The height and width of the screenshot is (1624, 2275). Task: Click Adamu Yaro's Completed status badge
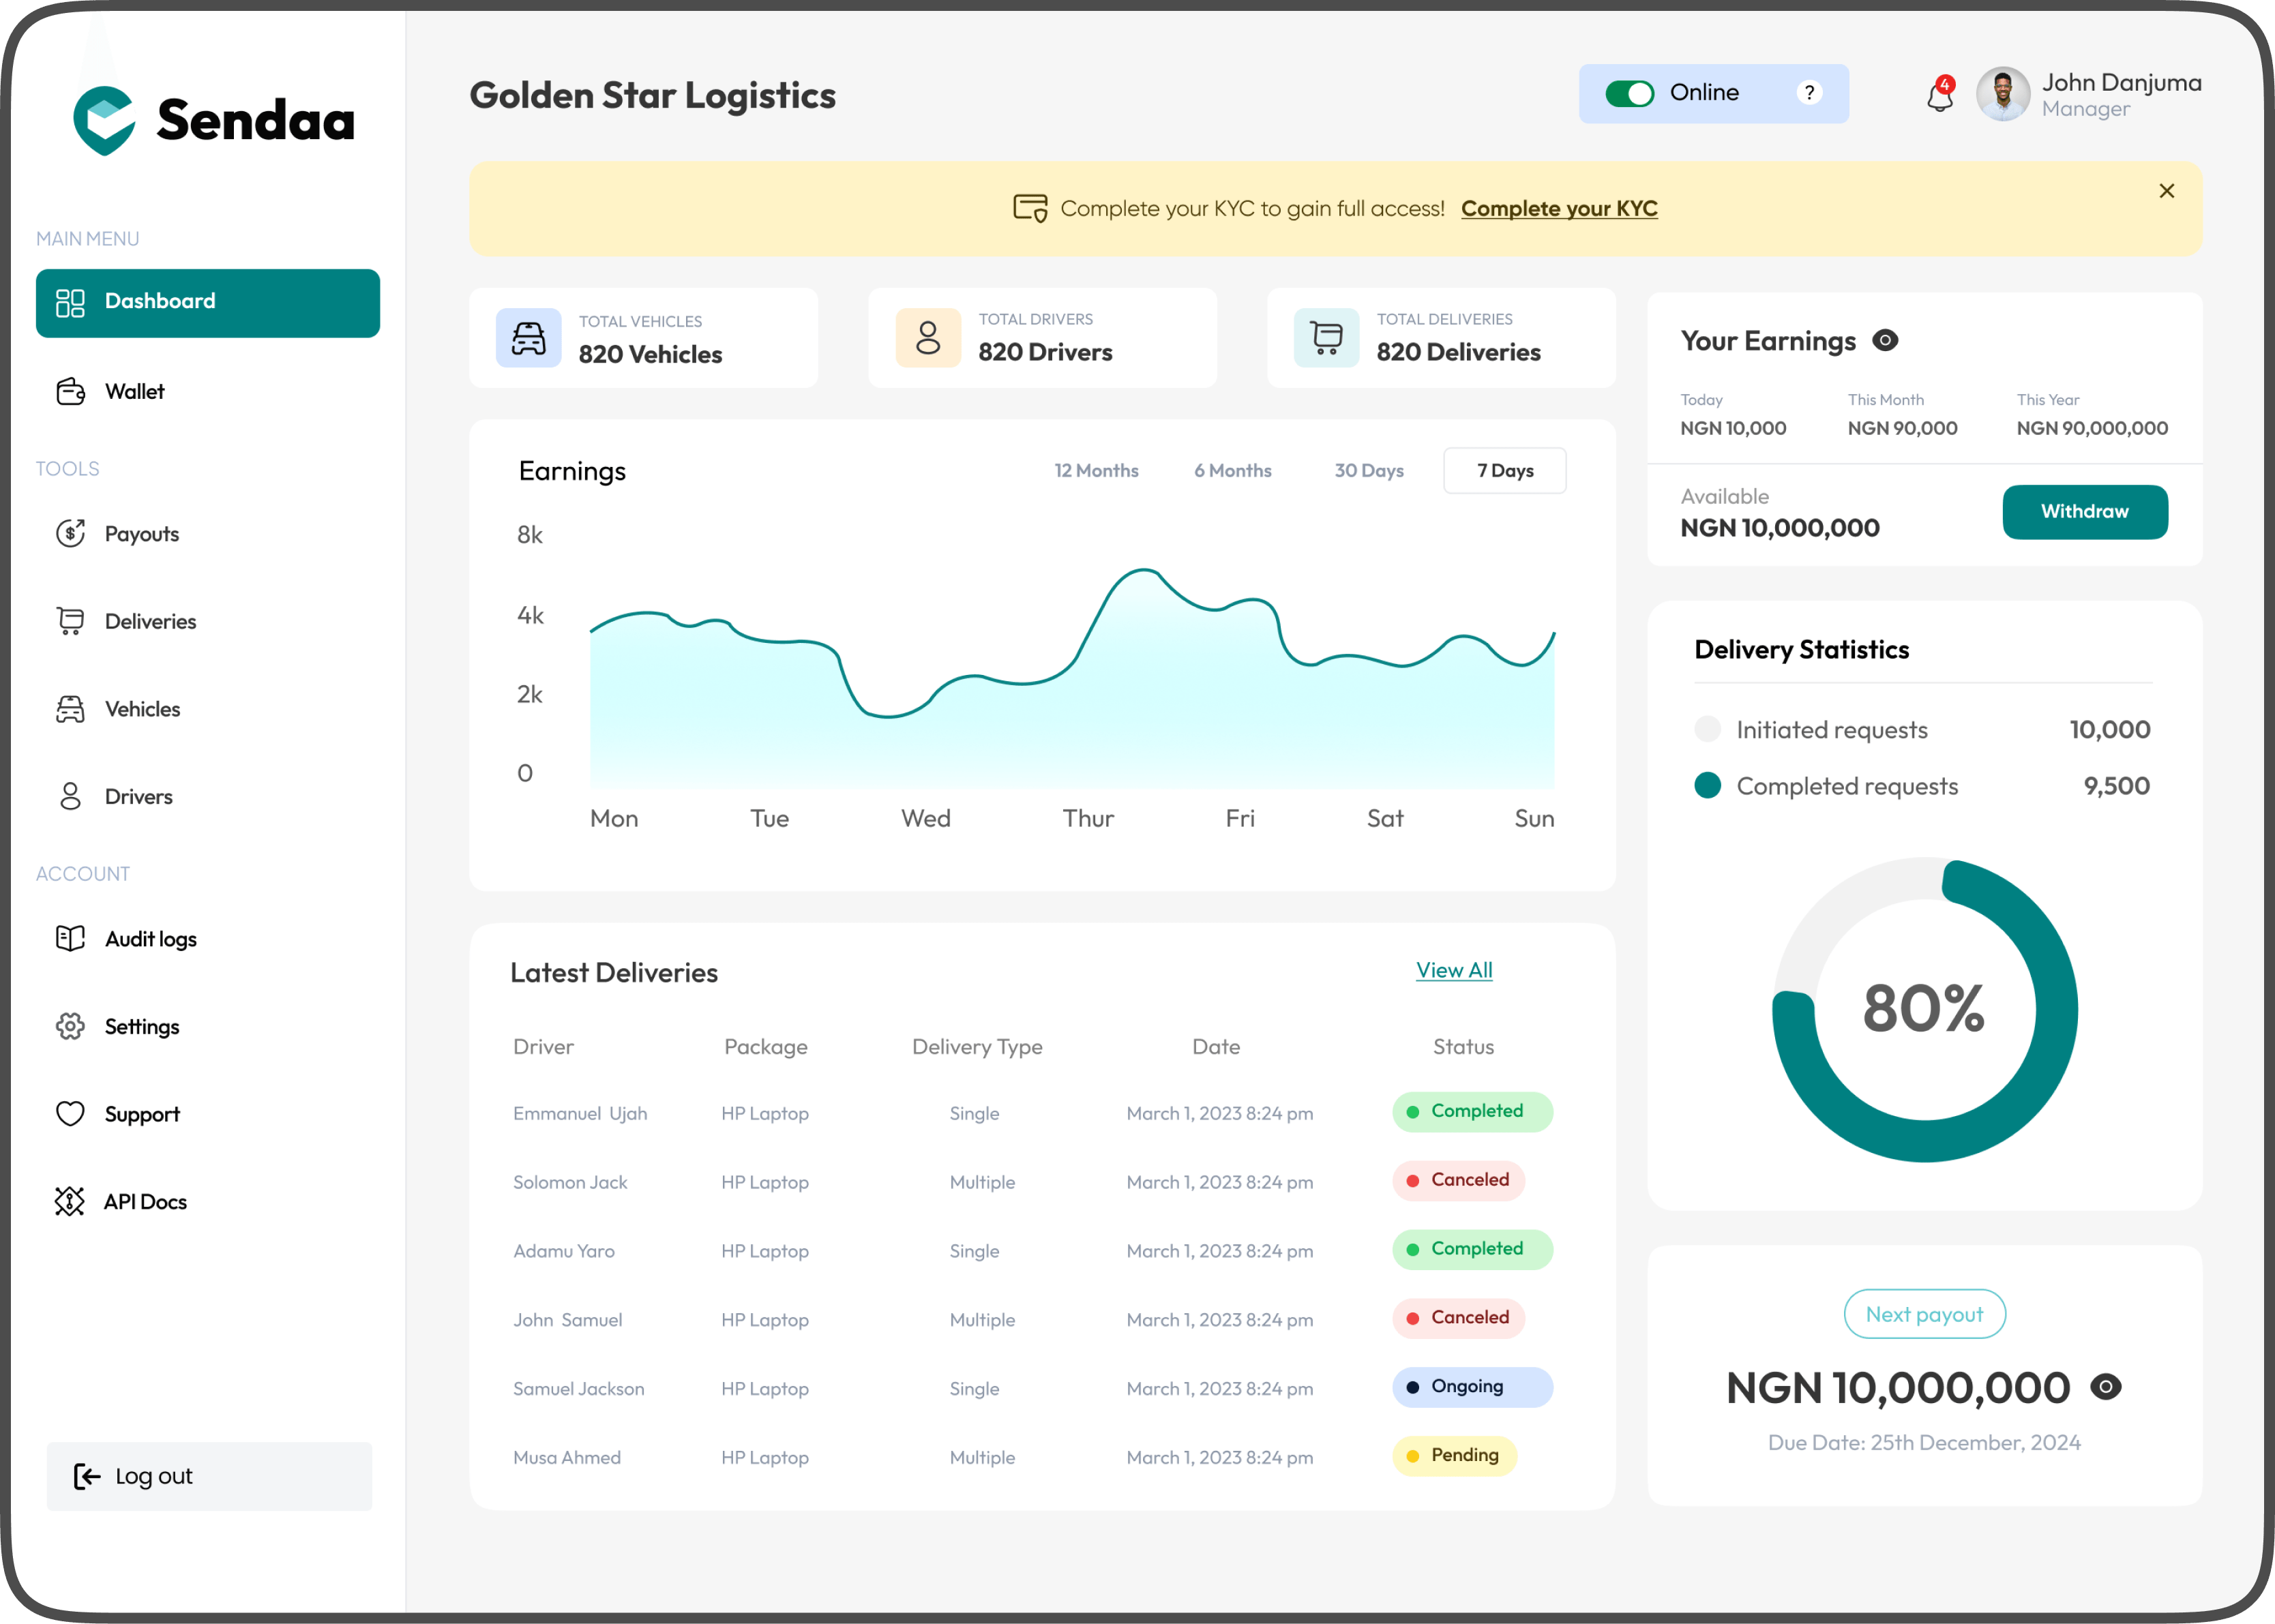(1472, 1249)
